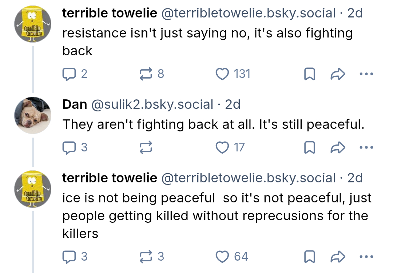Click the first terrible towelie avatar
Screen dimensions: 393x273
tap(33, 24)
